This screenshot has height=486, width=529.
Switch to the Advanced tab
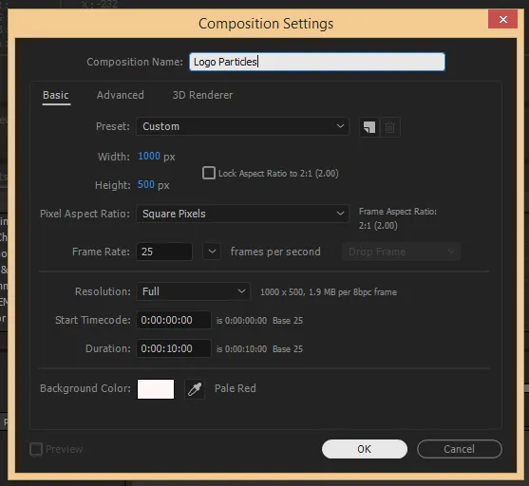point(120,95)
